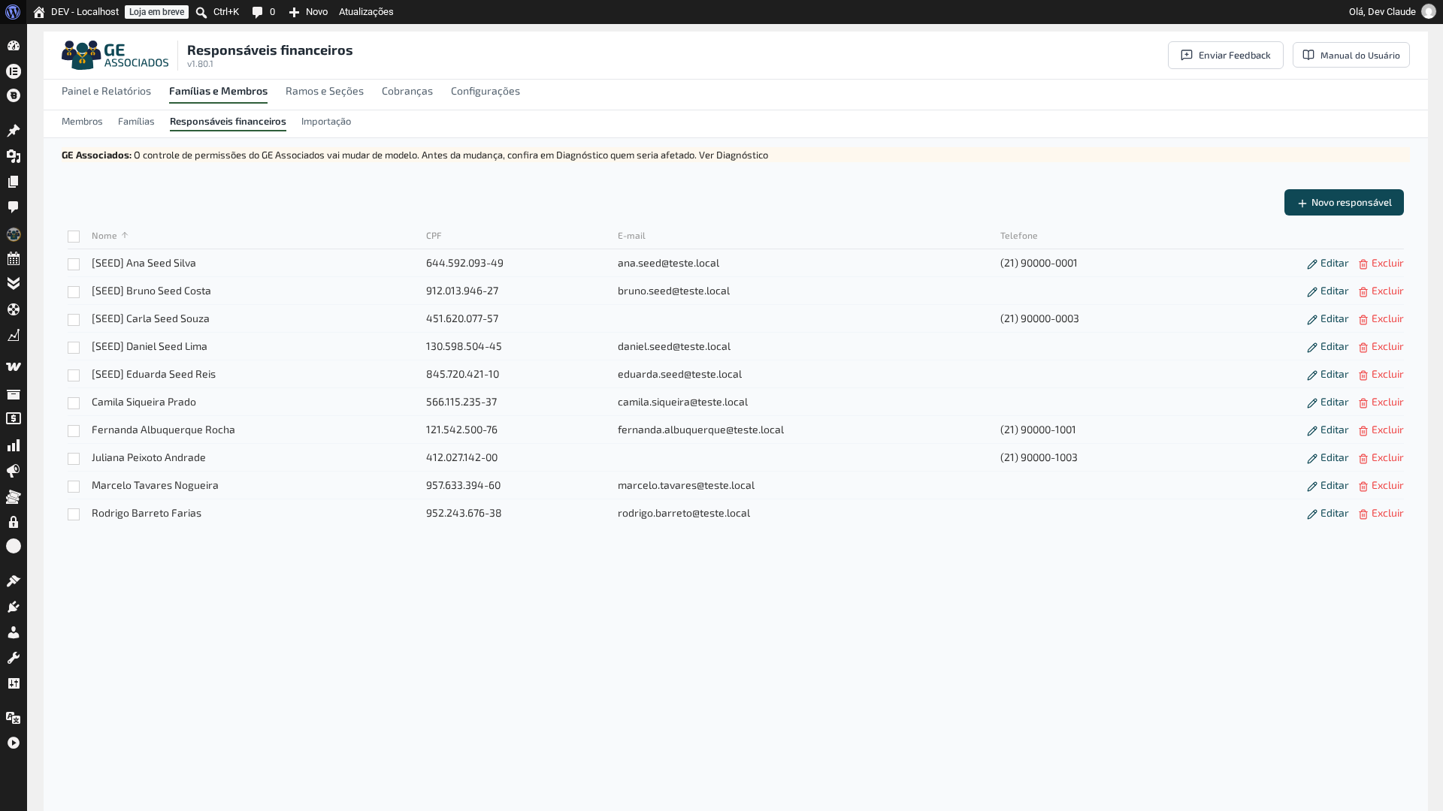Viewport: 1443px width, 811px height.
Task: Delete the Marcelo Tavares Nogueira row
Action: pyautogui.click(x=1381, y=486)
